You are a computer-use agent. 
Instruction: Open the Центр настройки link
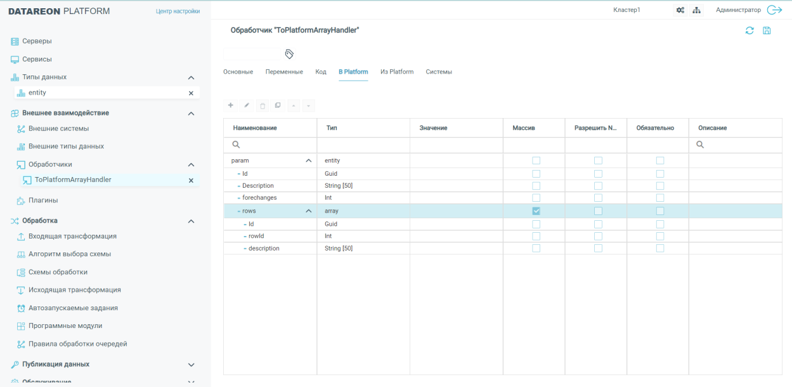(x=178, y=11)
